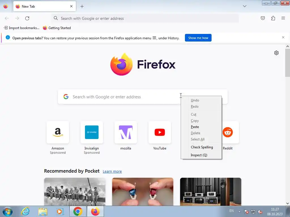Click the network tray icon
Viewport: 290px width, 217px height.
(x=253, y=212)
